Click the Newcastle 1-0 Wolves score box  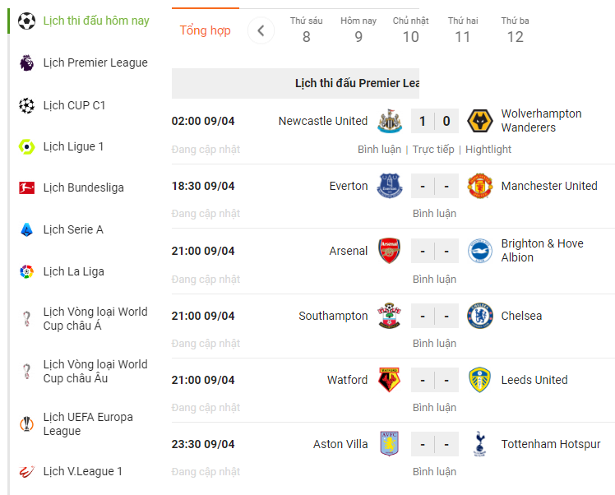(x=435, y=121)
